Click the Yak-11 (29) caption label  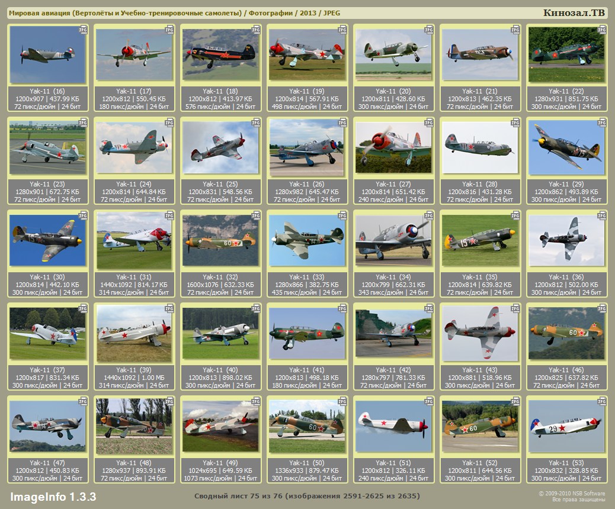566,184
